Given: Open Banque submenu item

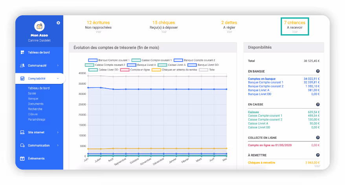Looking at the screenshot, I should (33, 99).
